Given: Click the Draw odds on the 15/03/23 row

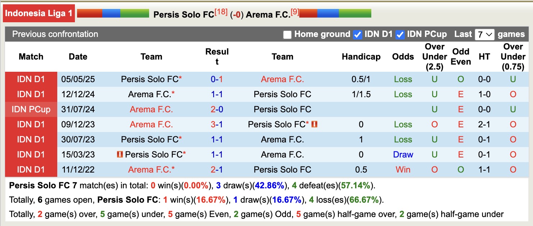Looking at the screenshot, I should point(403,155).
